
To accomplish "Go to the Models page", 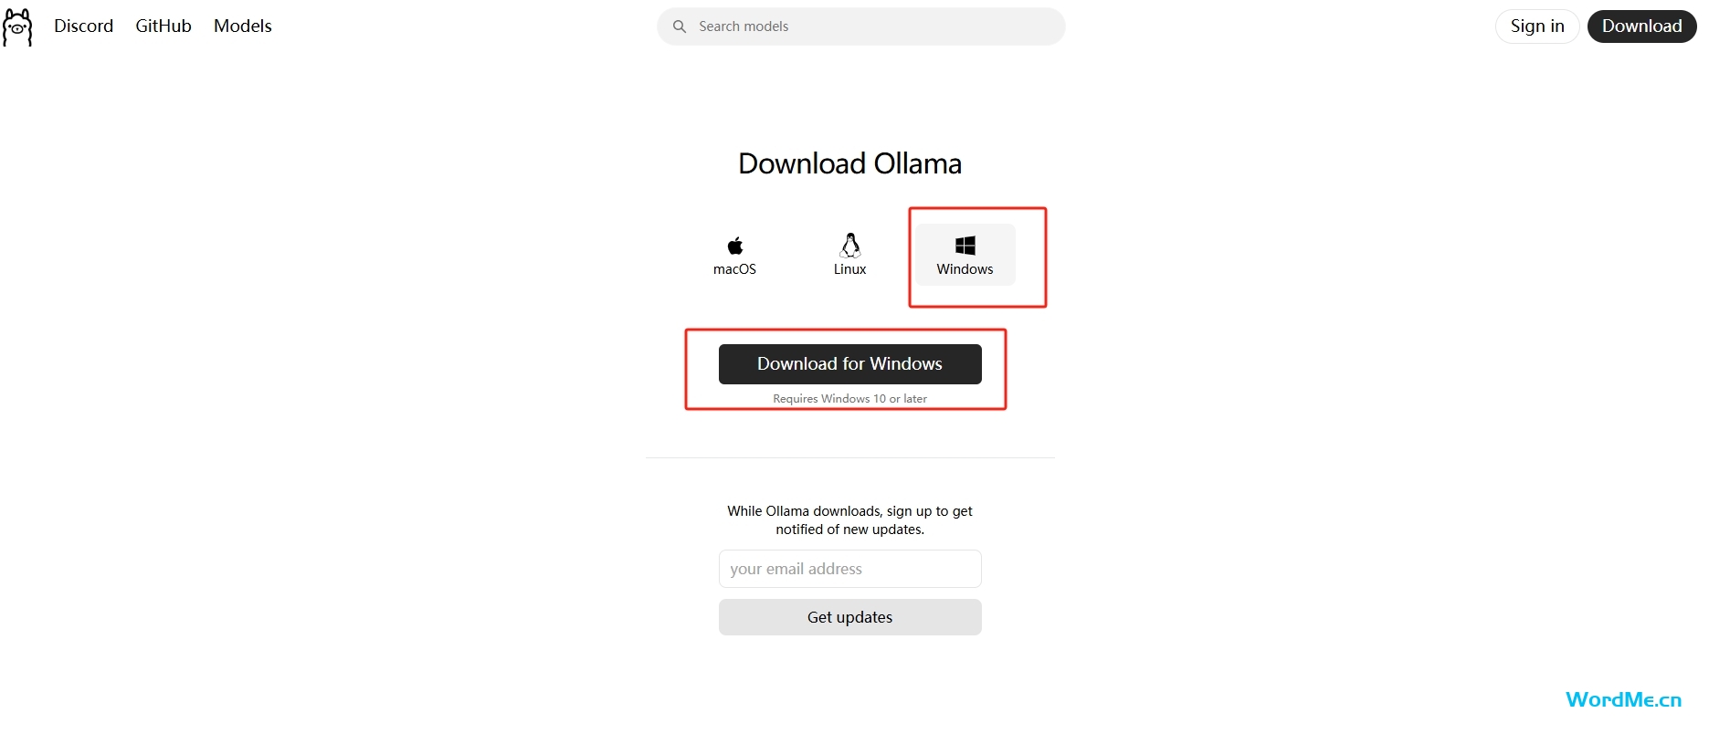I will click(x=243, y=26).
